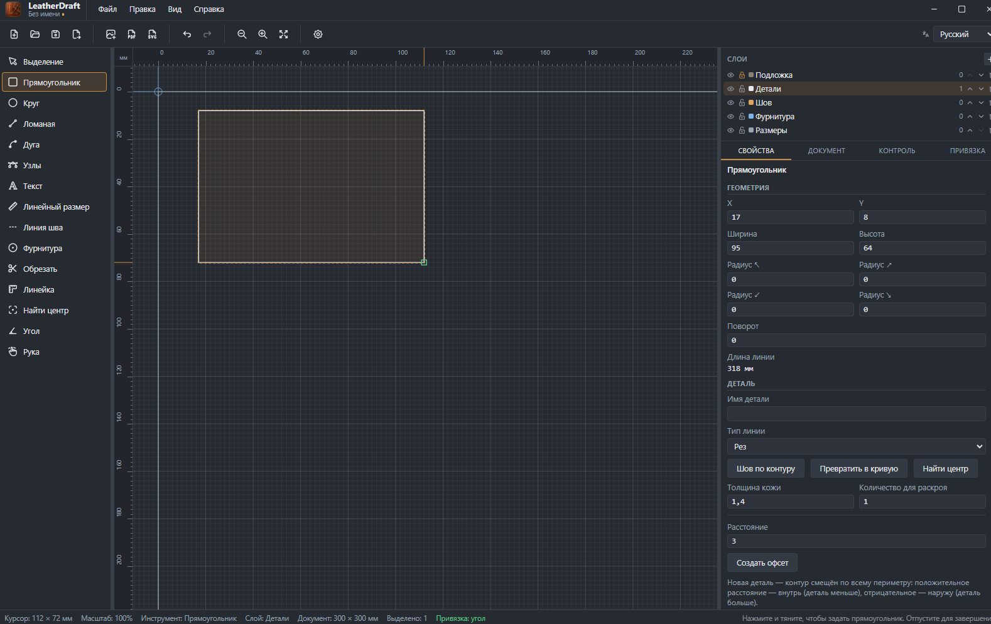Open the Правка menu

coord(143,9)
